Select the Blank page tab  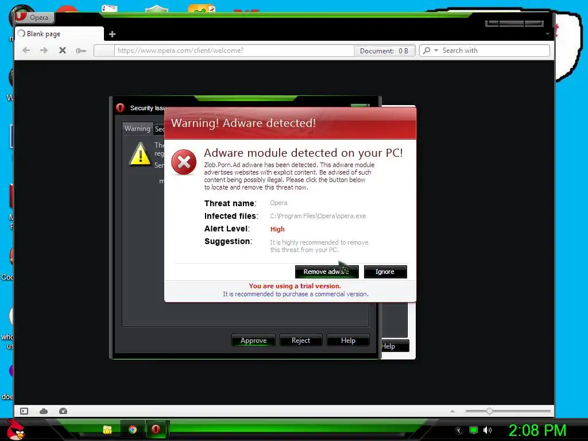tap(59, 34)
